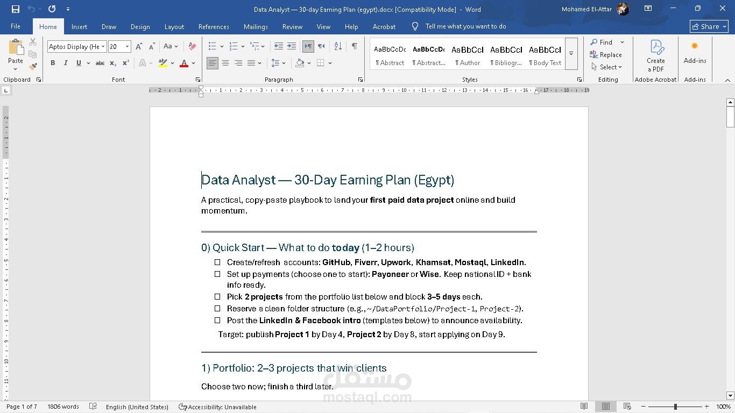Switch to Web Layout view

[627, 407]
